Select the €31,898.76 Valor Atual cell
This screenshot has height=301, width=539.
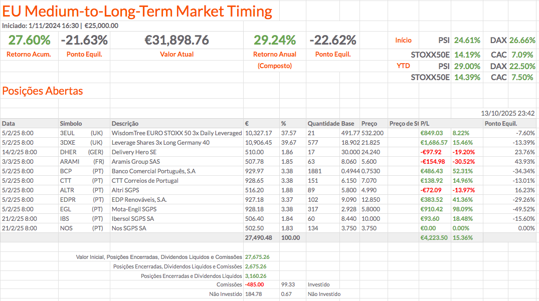(x=176, y=40)
